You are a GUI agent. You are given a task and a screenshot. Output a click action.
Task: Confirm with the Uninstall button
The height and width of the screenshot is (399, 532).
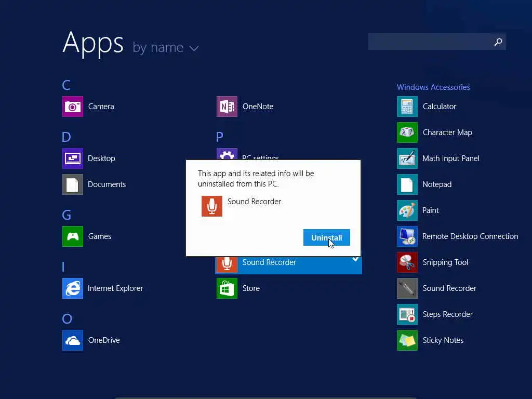(x=326, y=237)
